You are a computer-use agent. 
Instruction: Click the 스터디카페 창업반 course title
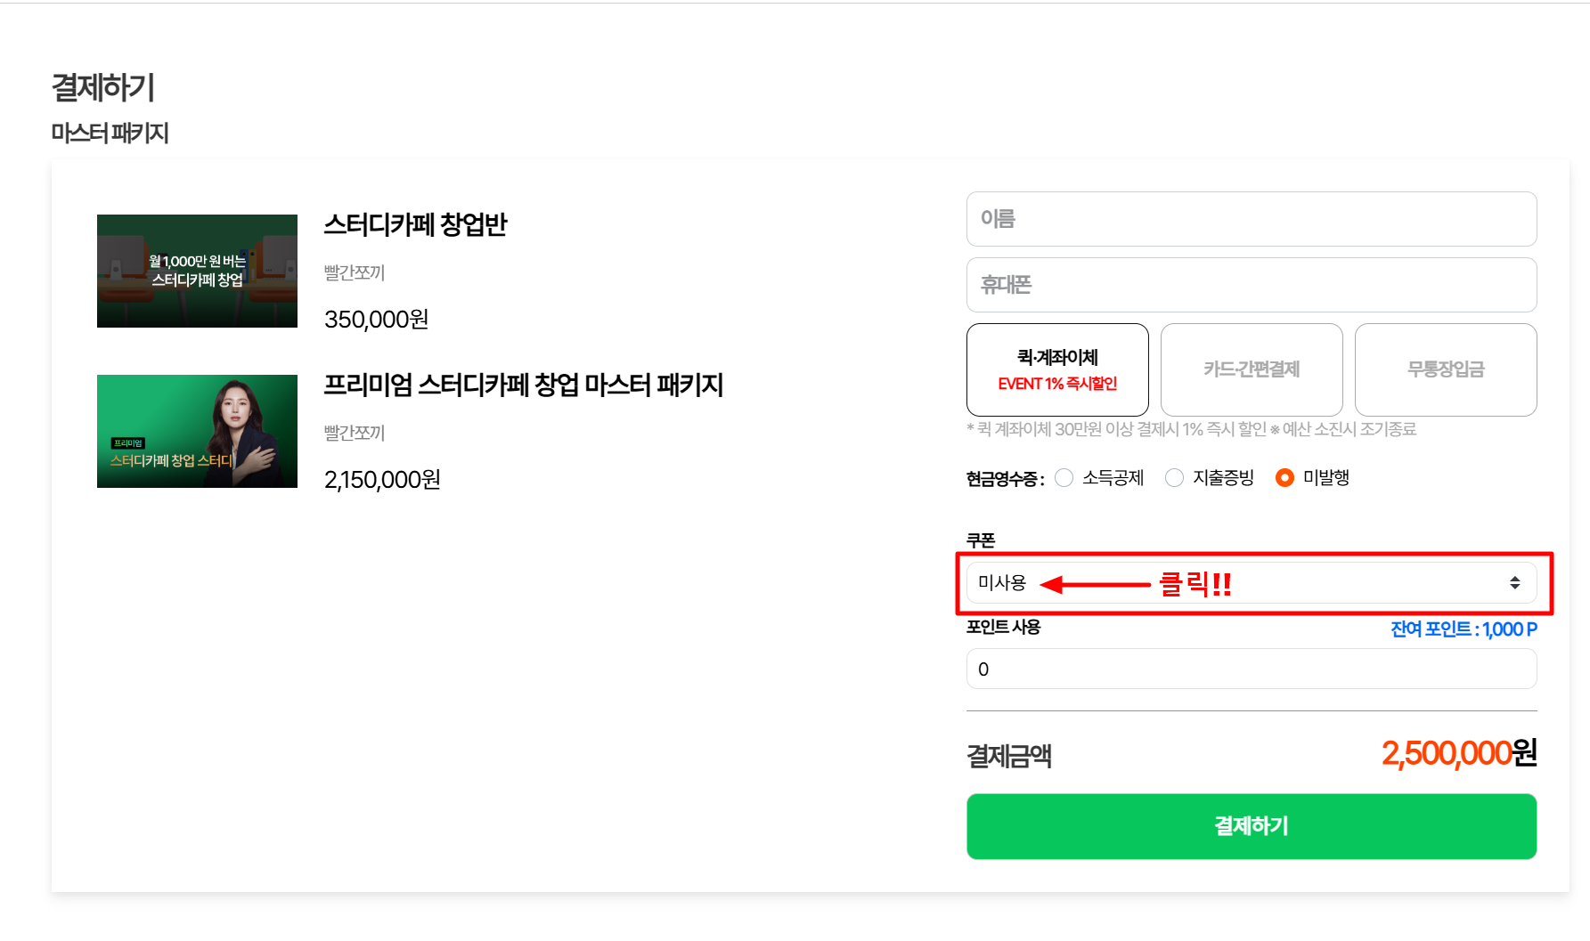tap(415, 224)
